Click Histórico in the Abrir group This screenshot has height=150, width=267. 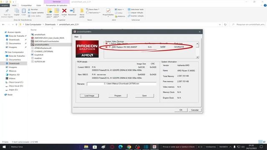120,16
